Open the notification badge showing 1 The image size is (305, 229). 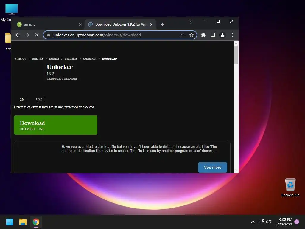pos(297,222)
